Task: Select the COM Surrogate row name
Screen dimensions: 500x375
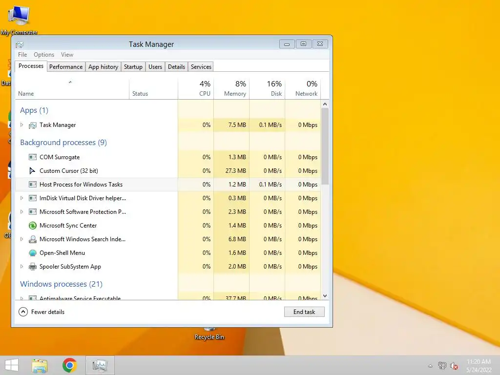Action: [x=60, y=157]
